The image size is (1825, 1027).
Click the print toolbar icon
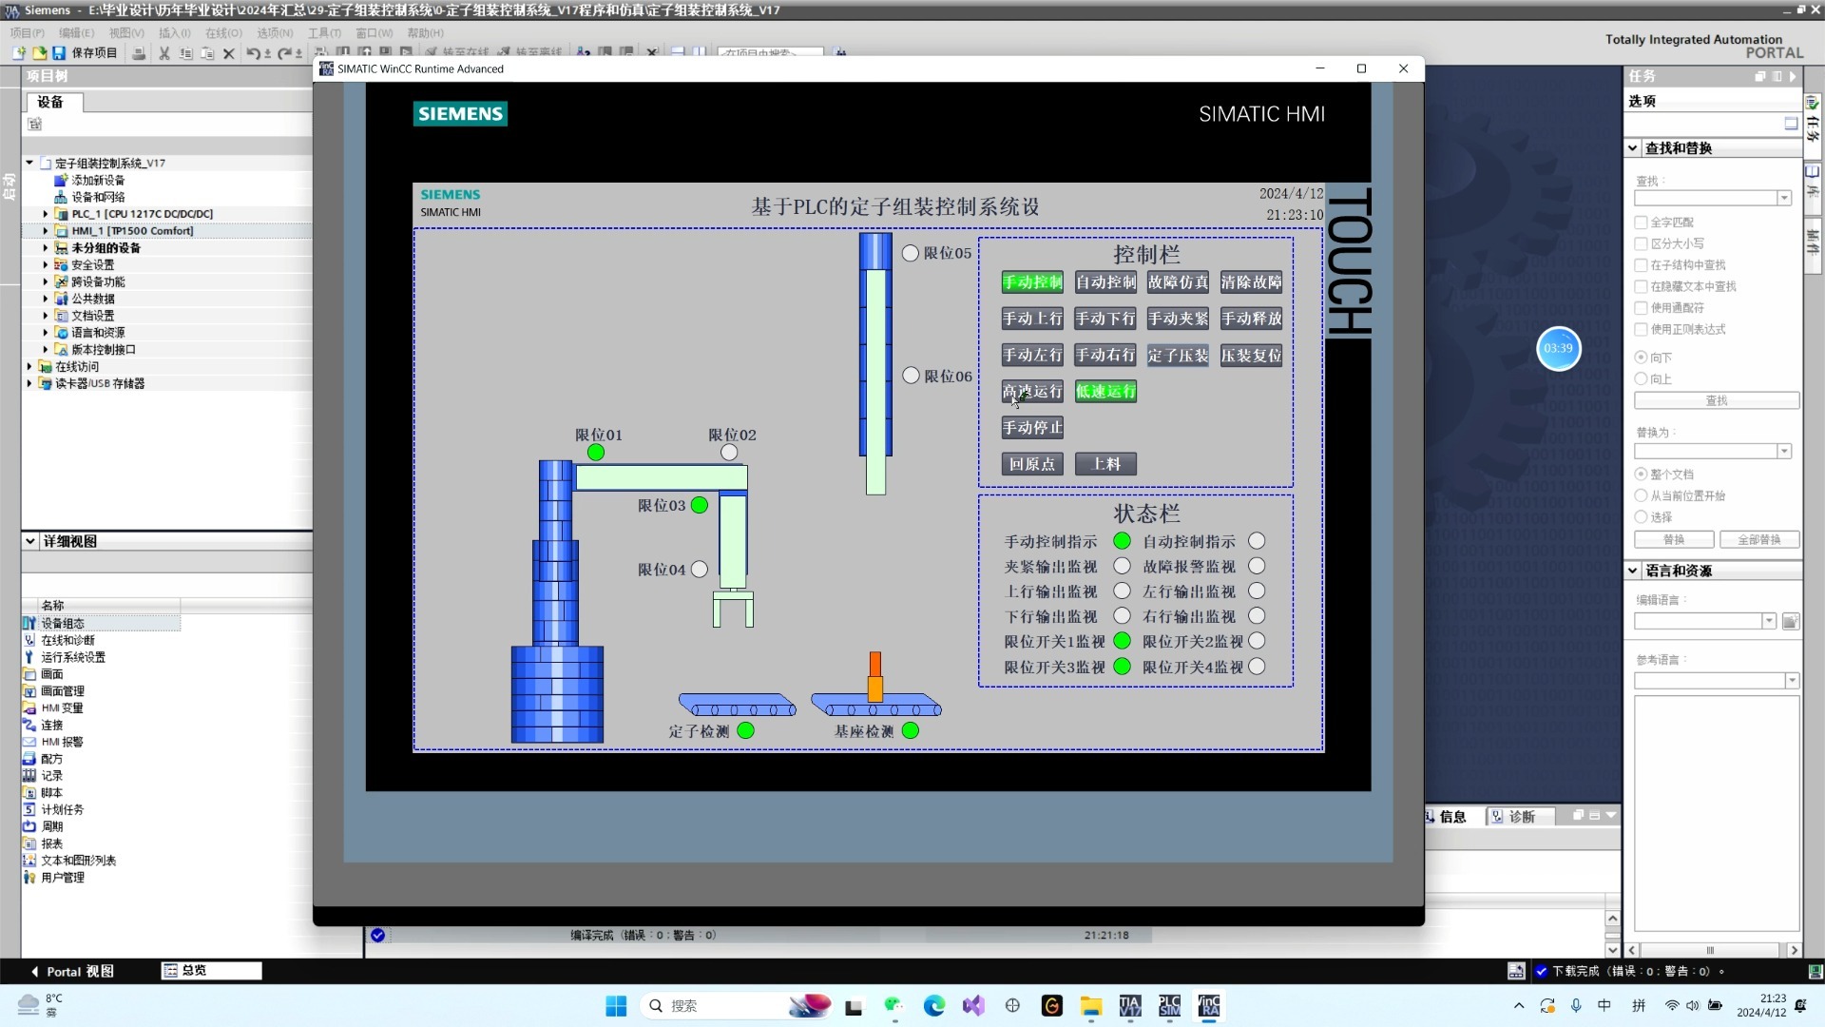click(x=139, y=53)
